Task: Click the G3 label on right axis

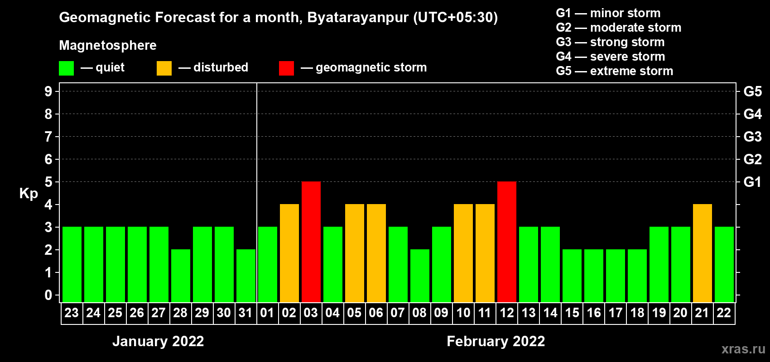Action: (752, 137)
